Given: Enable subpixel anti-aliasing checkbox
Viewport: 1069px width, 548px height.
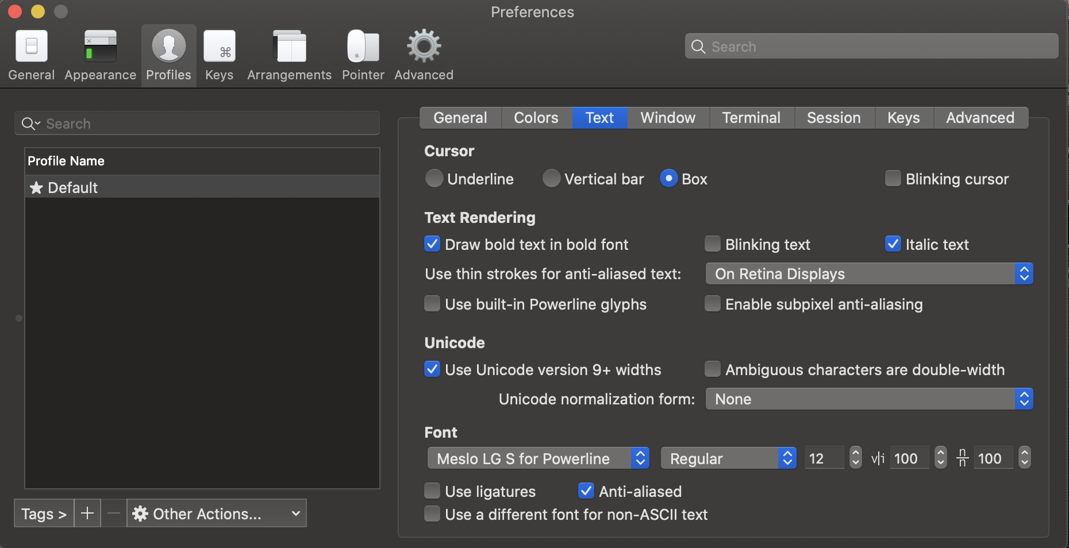Looking at the screenshot, I should pos(713,304).
